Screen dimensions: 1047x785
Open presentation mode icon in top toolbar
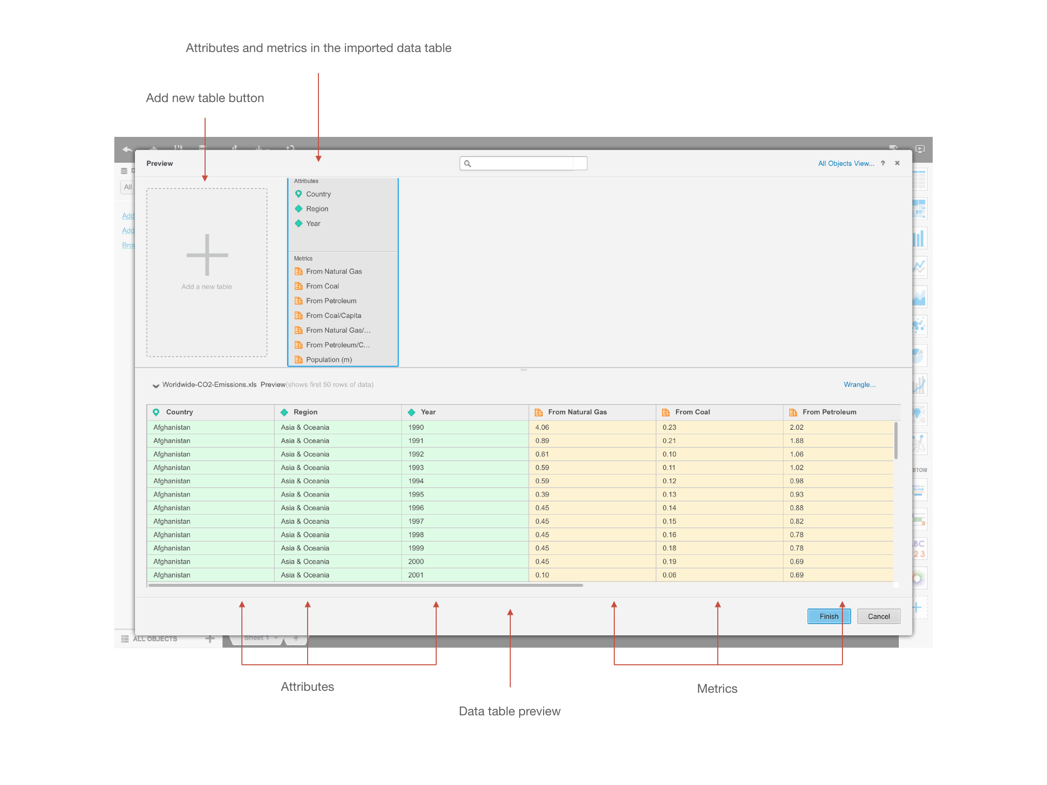coord(920,149)
